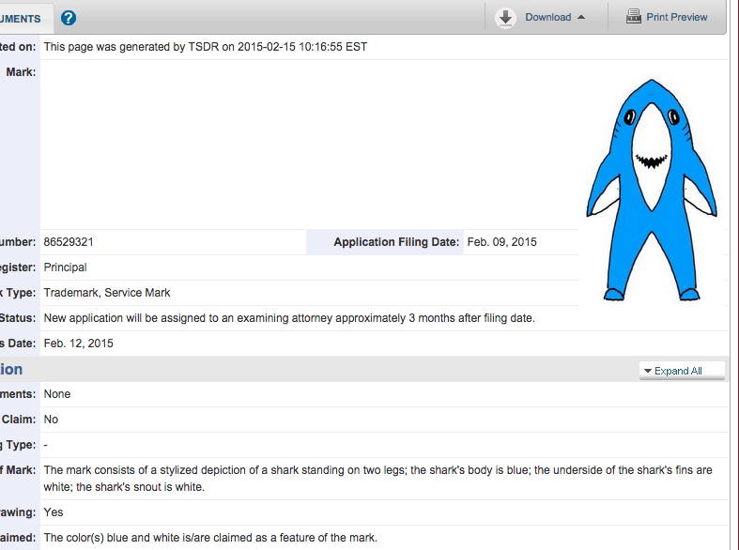Click the 'None' value in amendments row
Viewport: 739px width, 550px height.
click(x=57, y=394)
